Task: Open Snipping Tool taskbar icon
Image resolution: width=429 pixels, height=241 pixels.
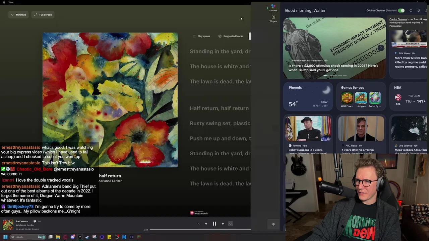Action: (x=95, y=237)
